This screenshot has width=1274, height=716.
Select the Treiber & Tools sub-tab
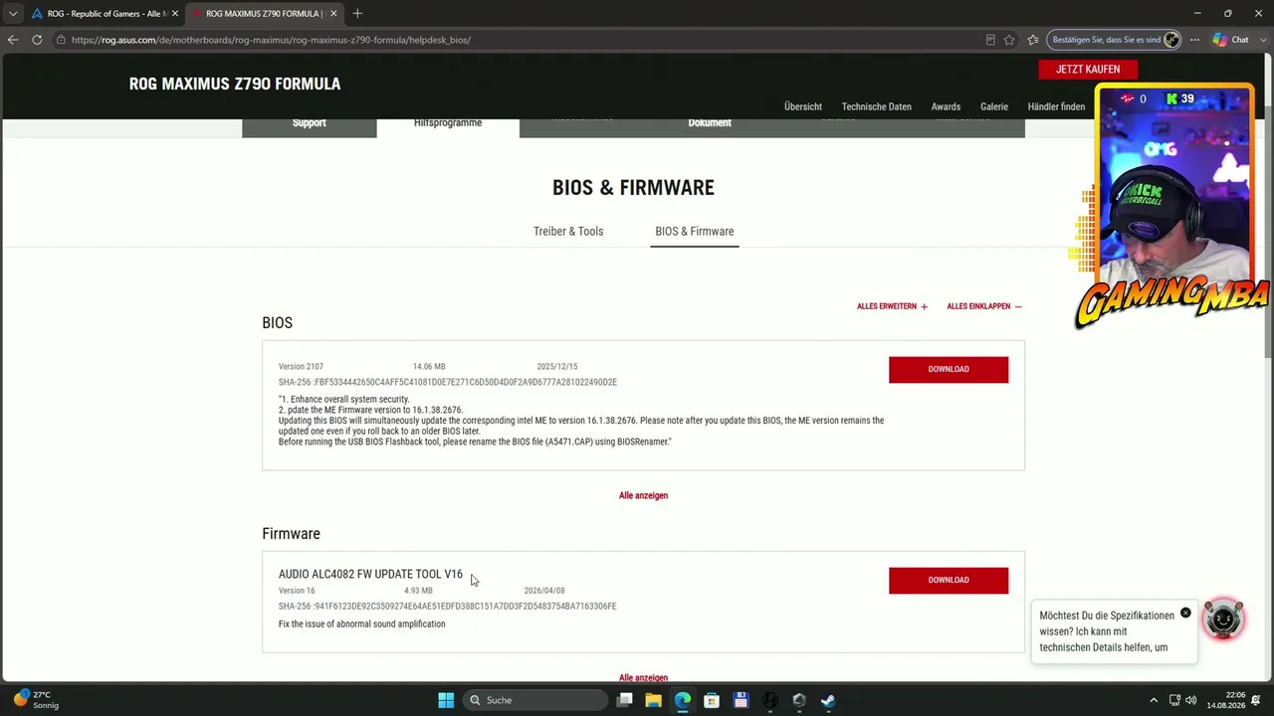tap(568, 232)
